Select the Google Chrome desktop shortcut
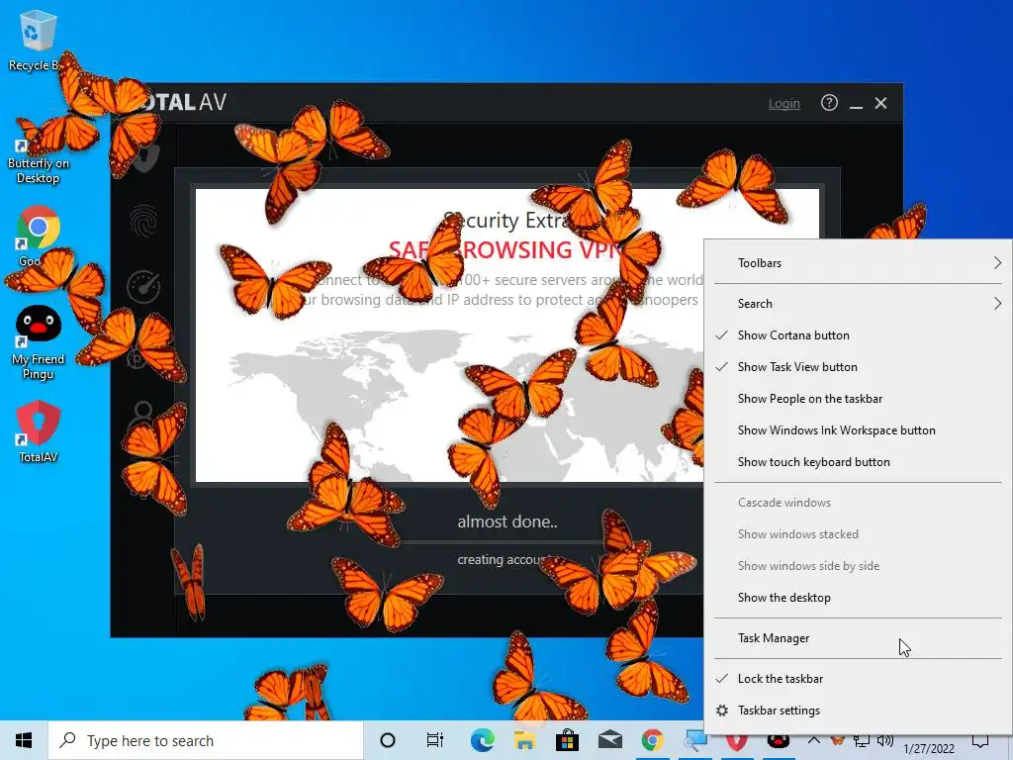The image size is (1013, 760). coord(38,236)
